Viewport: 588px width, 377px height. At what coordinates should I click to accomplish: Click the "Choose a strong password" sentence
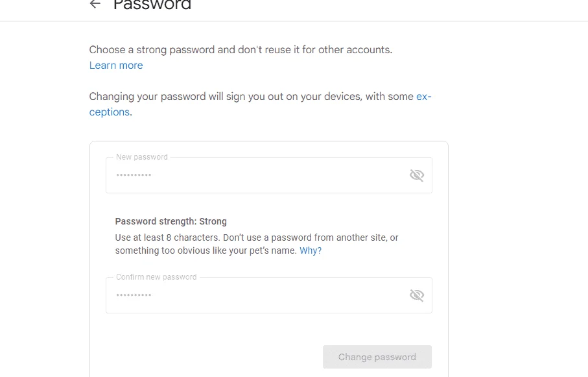pos(241,50)
